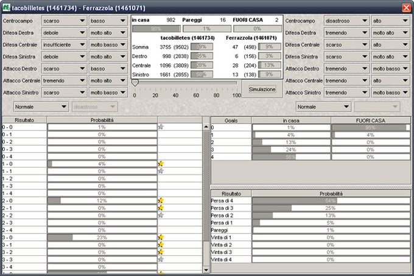Select the 'Vinta di 4' row
414x276 pixels.
310,260
